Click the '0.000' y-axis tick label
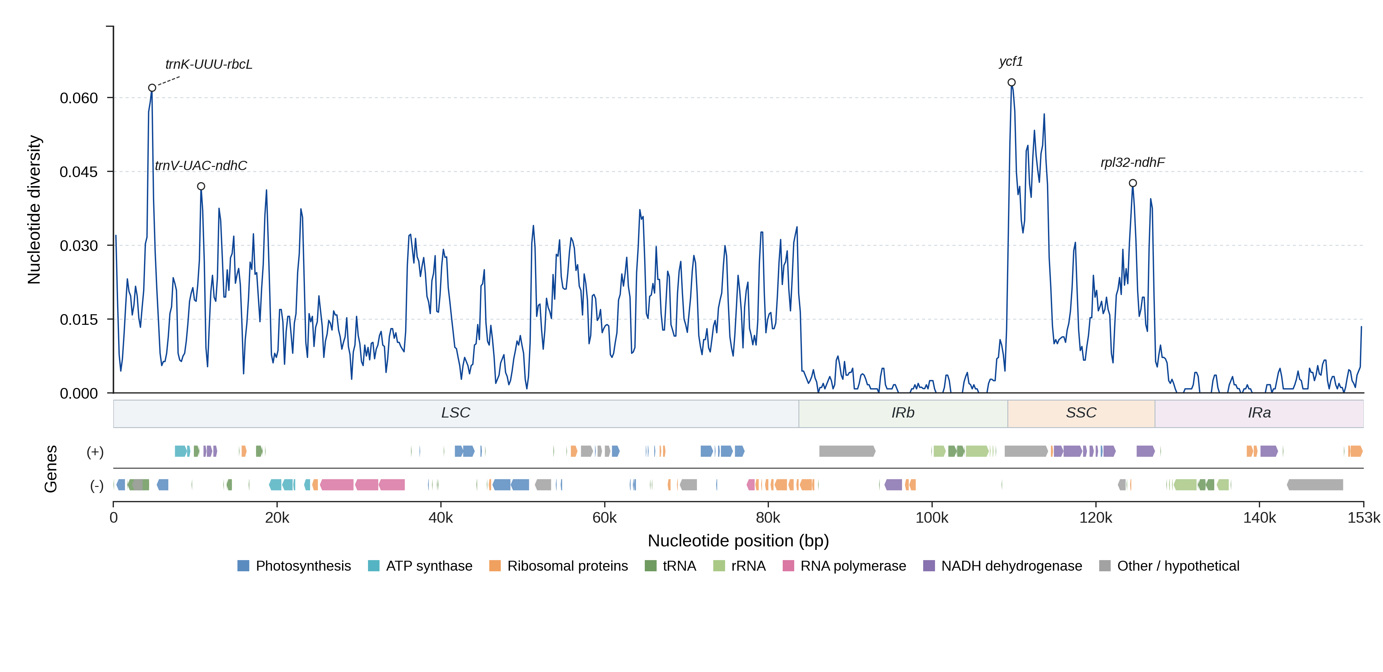The width and height of the screenshot is (1383, 672). point(79,394)
